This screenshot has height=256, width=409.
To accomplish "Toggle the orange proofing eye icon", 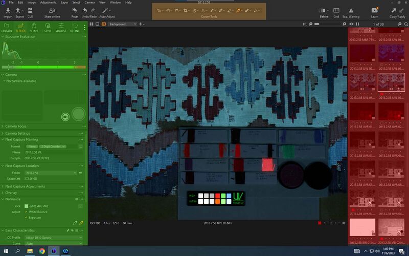I will coord(104,24).
